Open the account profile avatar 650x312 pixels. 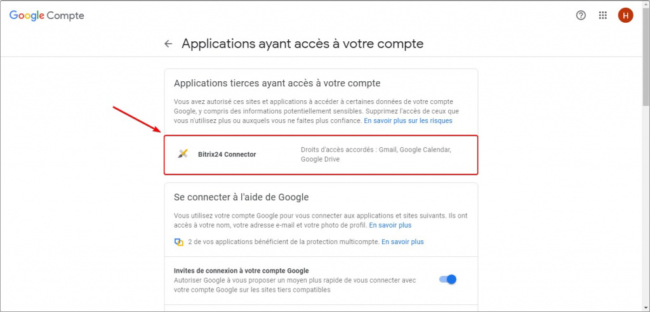click(625, 16)
